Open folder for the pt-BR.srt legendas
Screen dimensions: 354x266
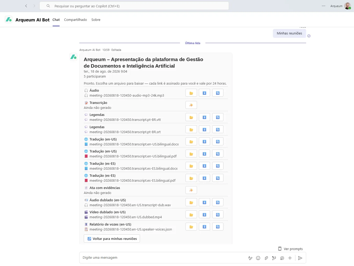coord(191,129)
